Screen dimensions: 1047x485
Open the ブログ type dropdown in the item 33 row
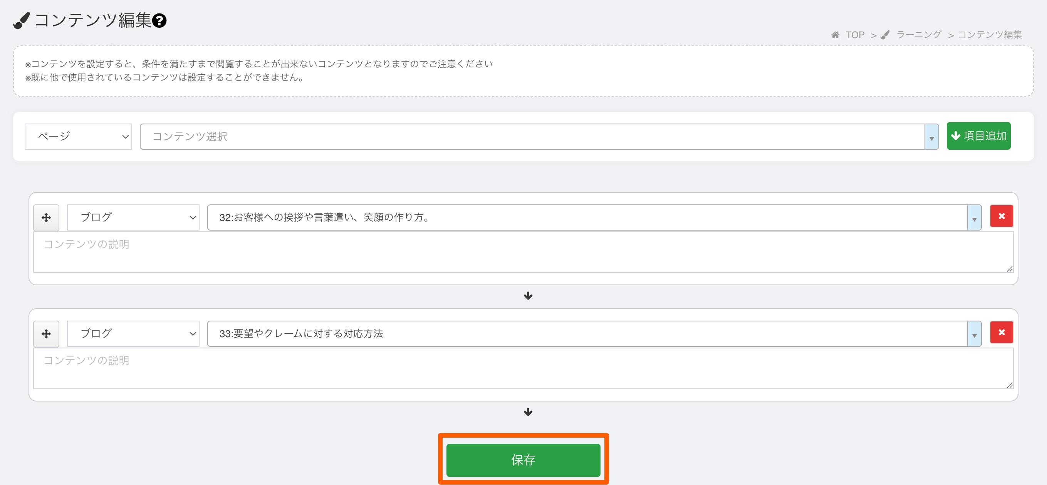tap(133, 334)
